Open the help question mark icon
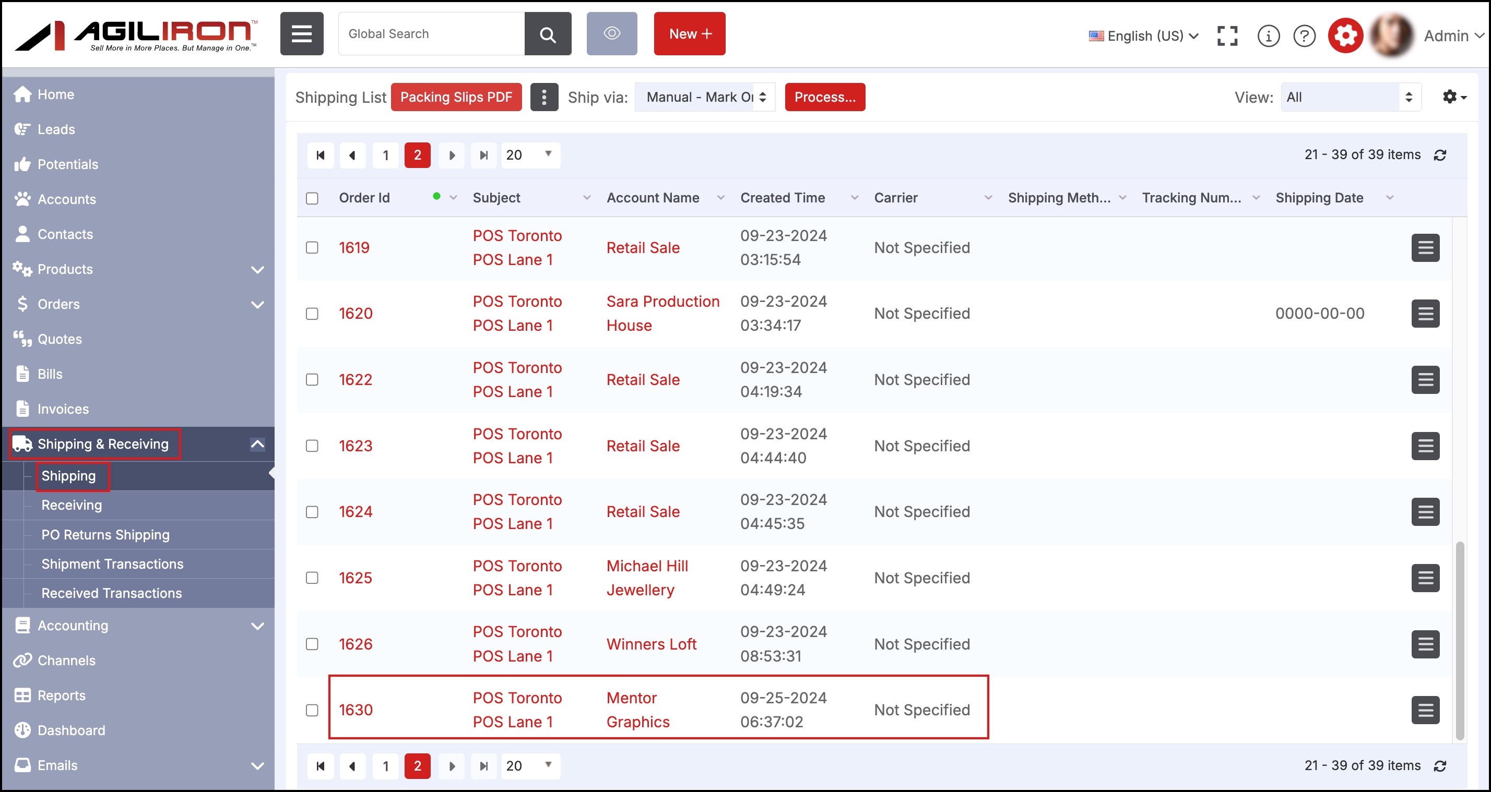The height and width of the screenshot is (792, 1491). [1304, 36]
